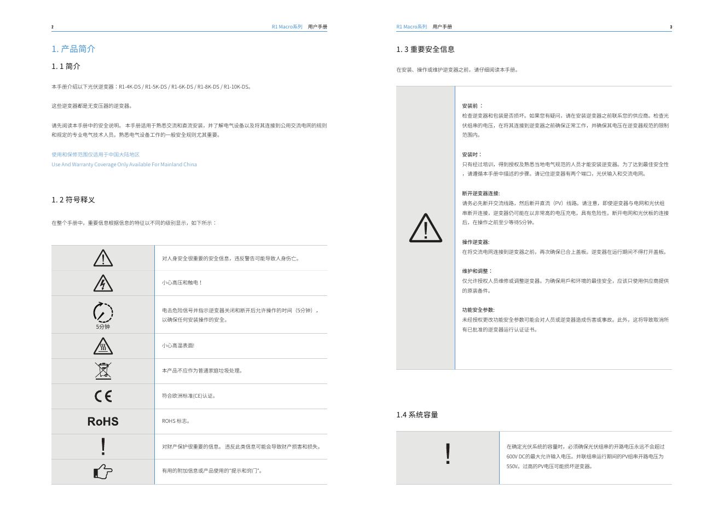Click the CE certification mark
The image size is (724, 512).
coord(103,396)
